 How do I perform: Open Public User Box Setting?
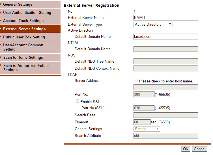(30, 37)
